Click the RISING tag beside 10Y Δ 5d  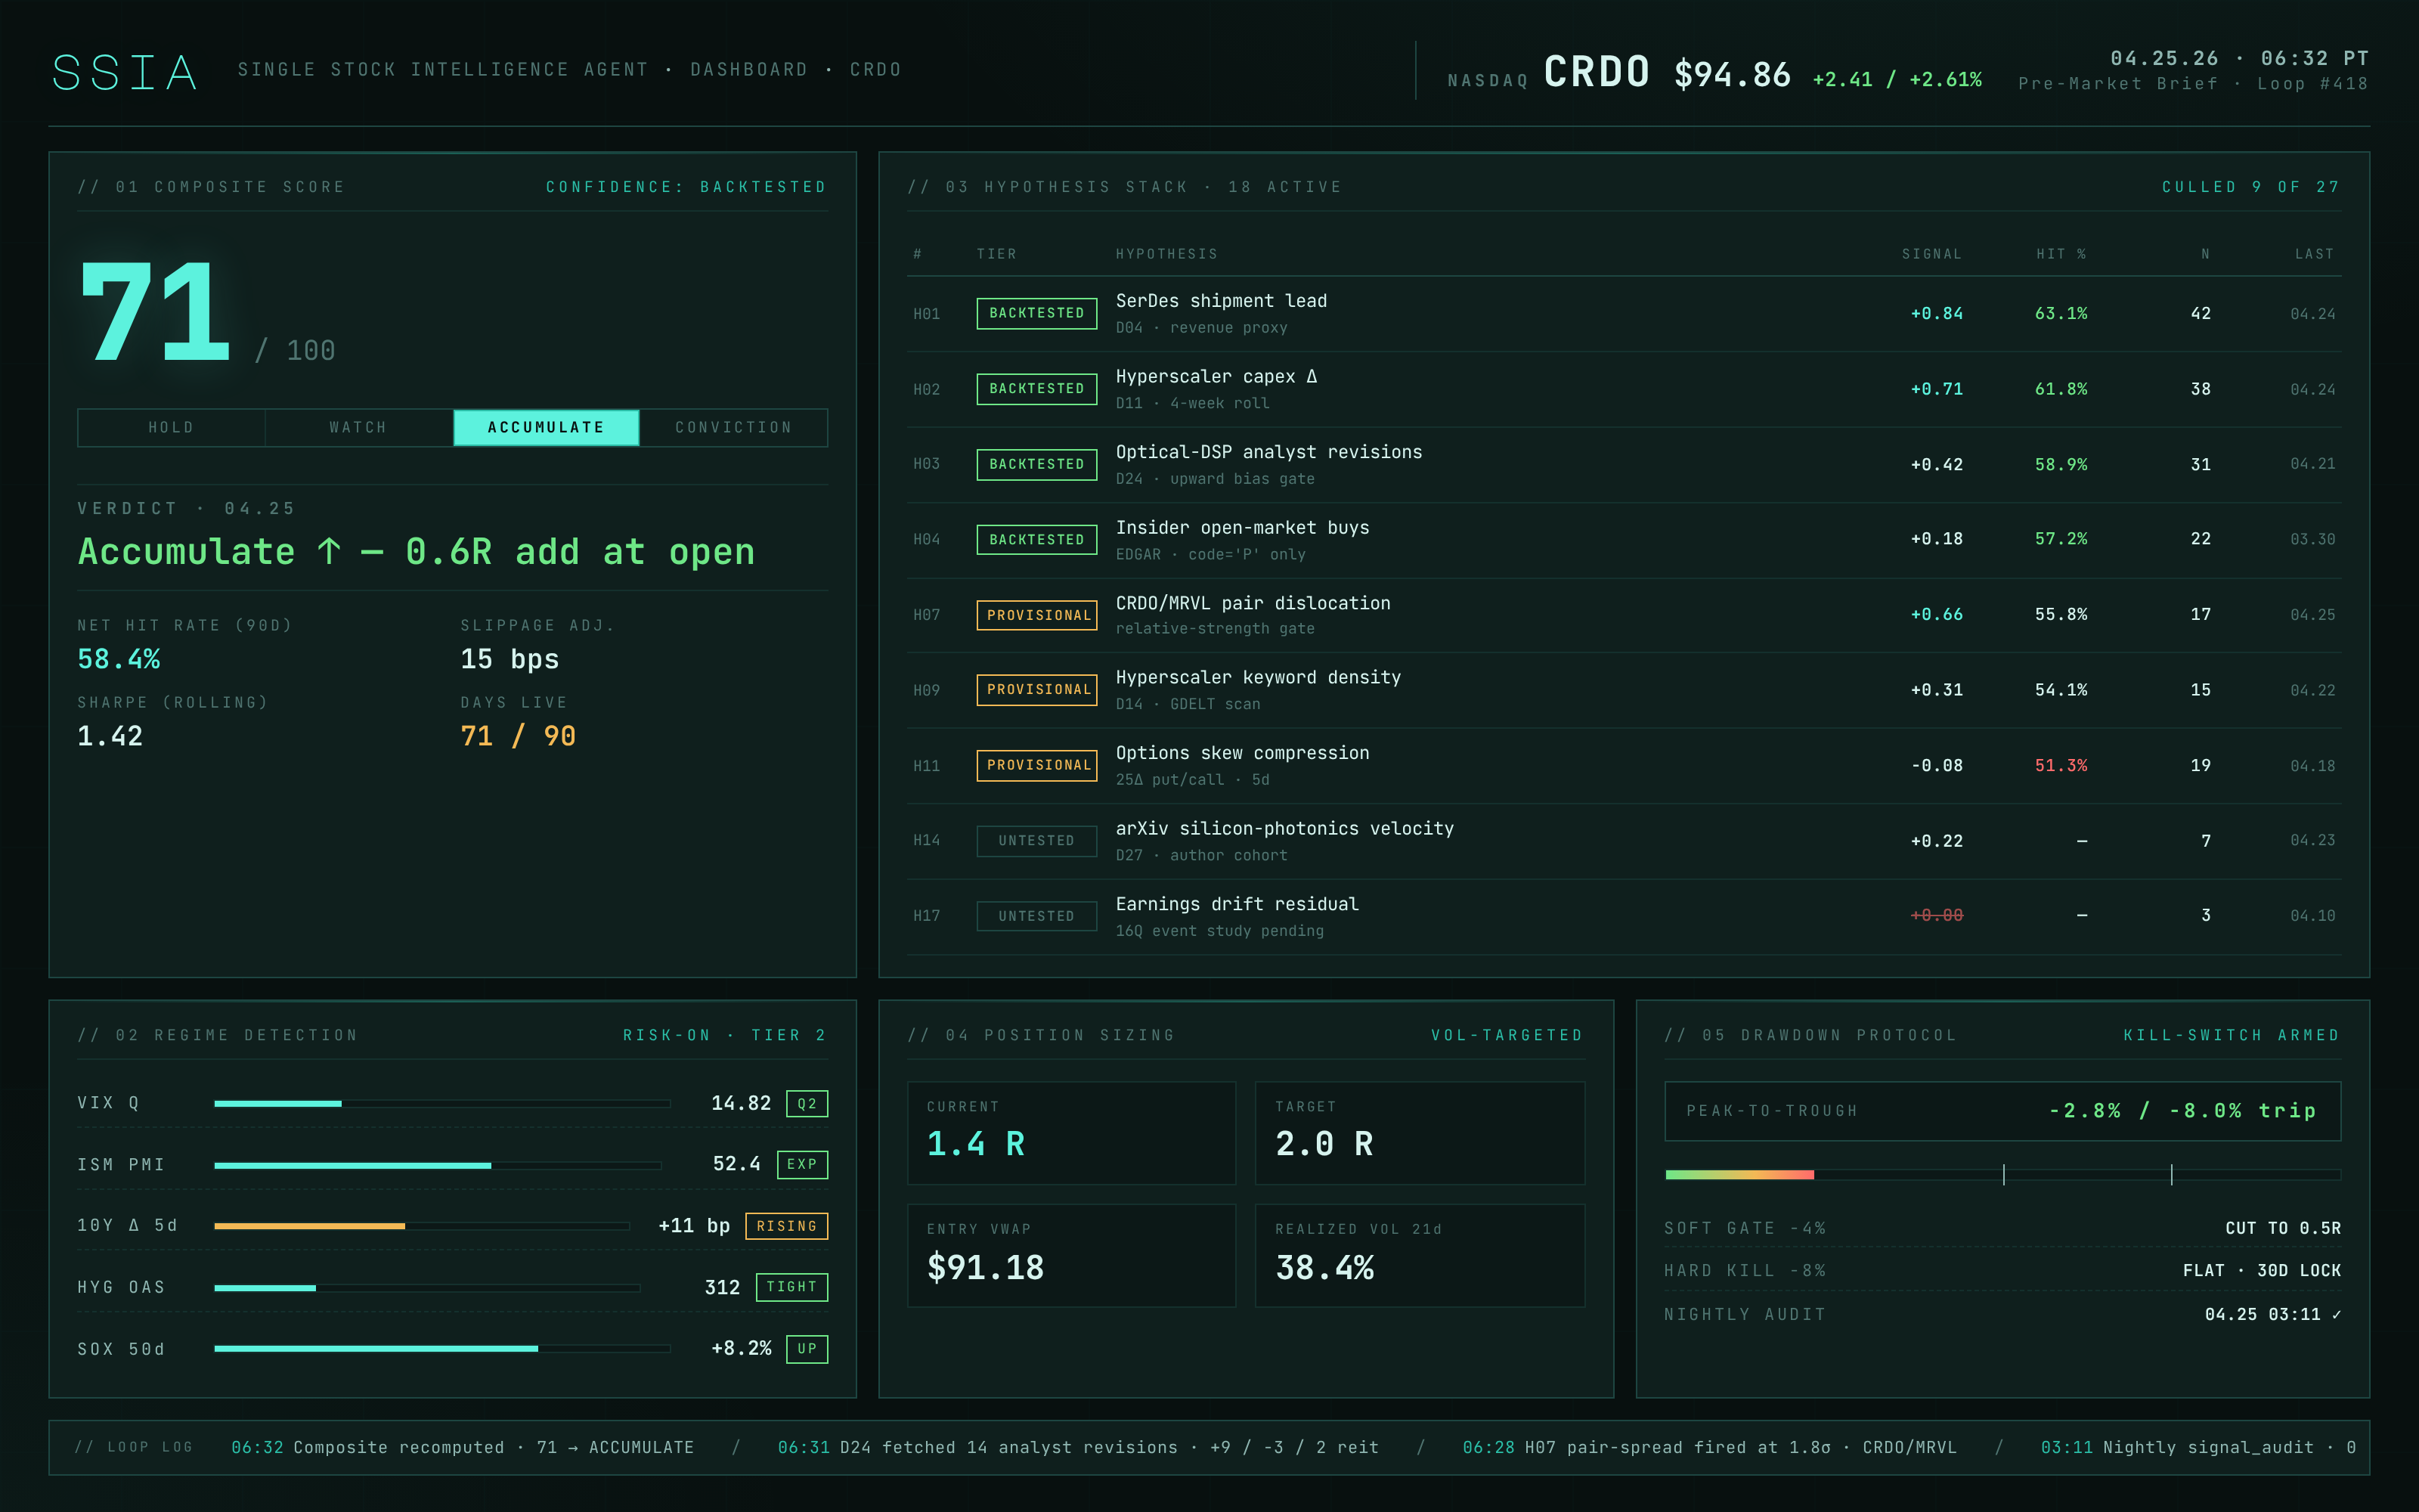pyautogui.click(x=787, y=1225)
